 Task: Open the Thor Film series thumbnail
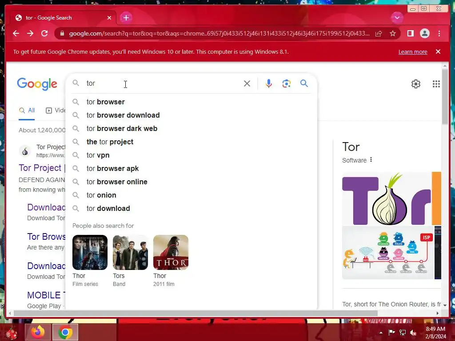pos(90,253)
